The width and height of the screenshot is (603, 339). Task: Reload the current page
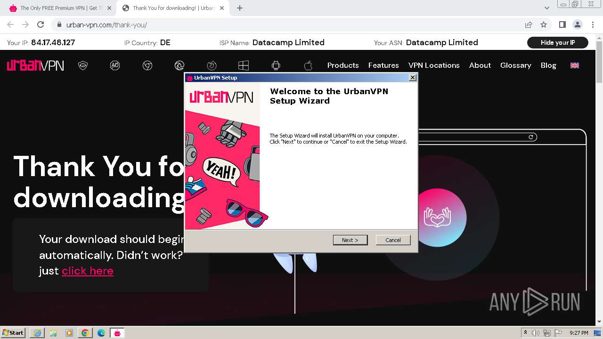[x=41, y=24]
